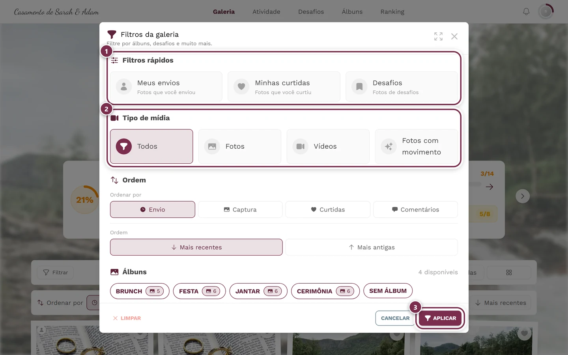Filter by the FESTA album chip
Screen dimensions: 568x355
tap(199, 291)
